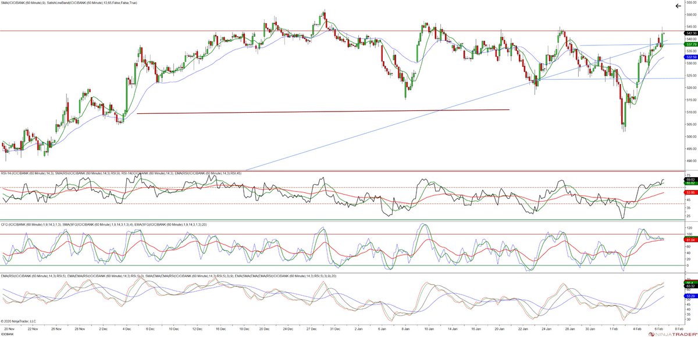Click the 500.00 price axis label

pyautogui.click(x=691, y=137)
